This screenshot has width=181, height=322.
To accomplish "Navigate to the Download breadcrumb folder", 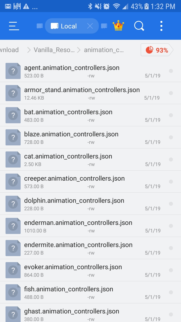I will click(x=9, y=50).
